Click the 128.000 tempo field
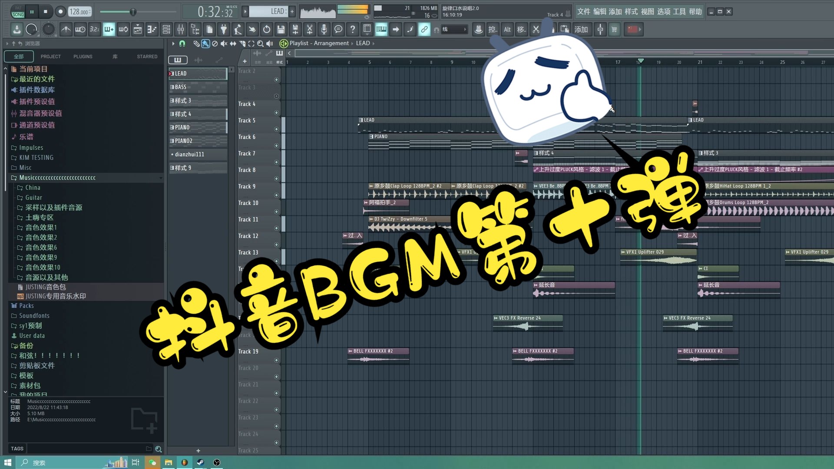 click(x=80, y=12)
